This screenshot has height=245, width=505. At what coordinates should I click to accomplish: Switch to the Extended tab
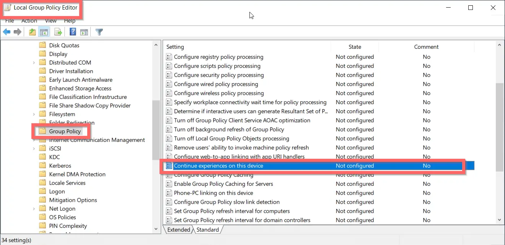point(178,230)
